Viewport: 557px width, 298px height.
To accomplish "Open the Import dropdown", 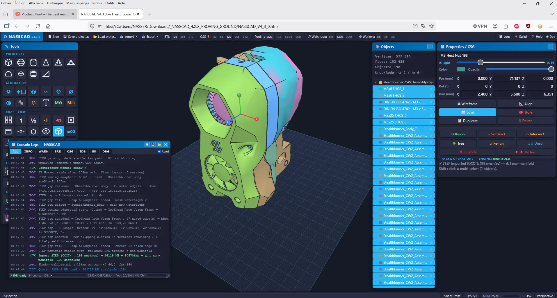I will [x=129, y=37].
